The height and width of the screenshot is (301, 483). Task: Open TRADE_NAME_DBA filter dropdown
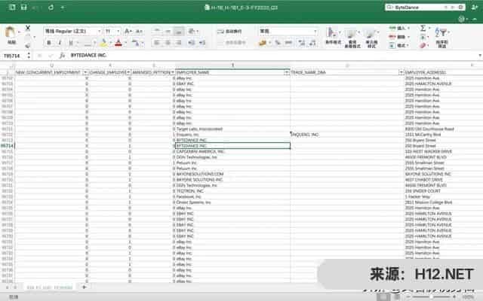click(401, 72)
